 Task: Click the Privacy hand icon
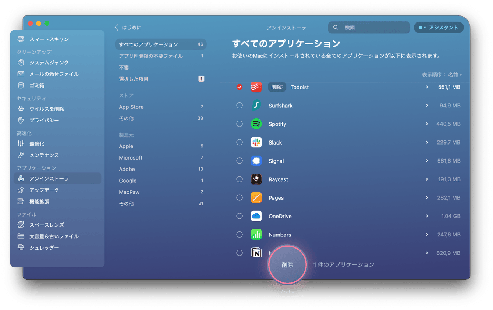click(x=21, y=120)
